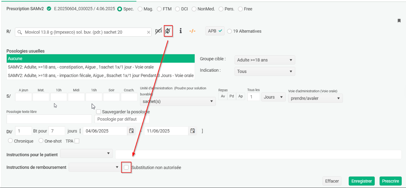Toggle the APB check button

pos(215,31)
